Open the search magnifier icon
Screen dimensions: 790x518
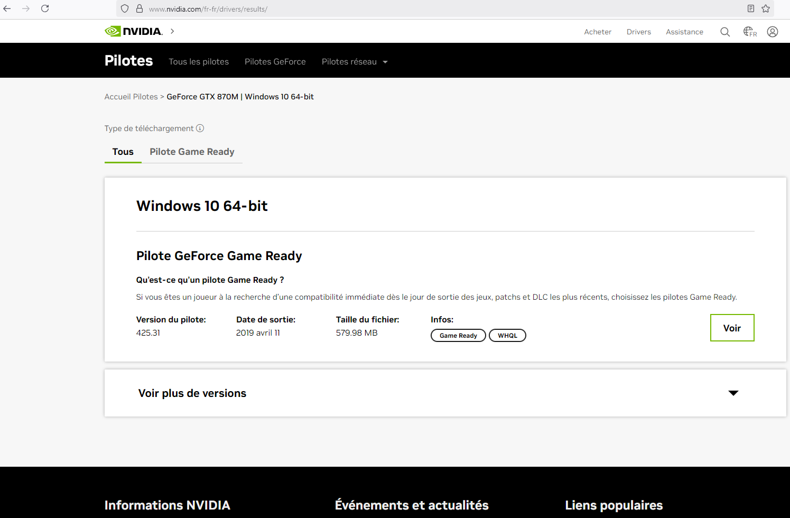725,32
